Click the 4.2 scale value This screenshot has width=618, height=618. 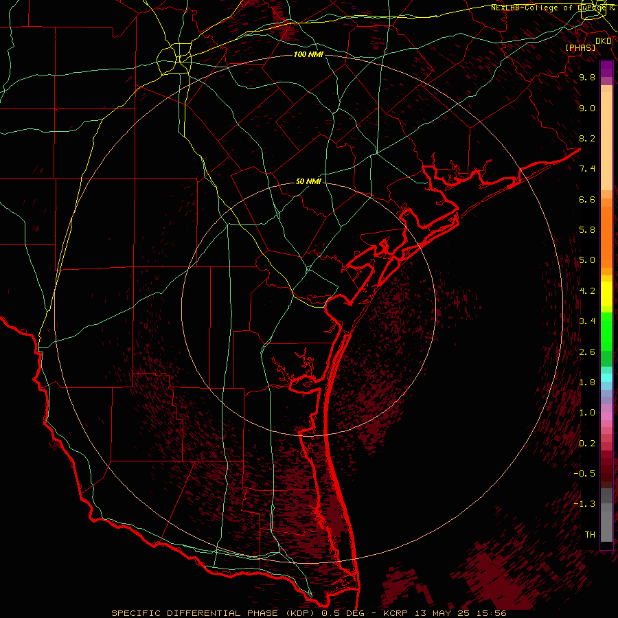click(587, 291)
